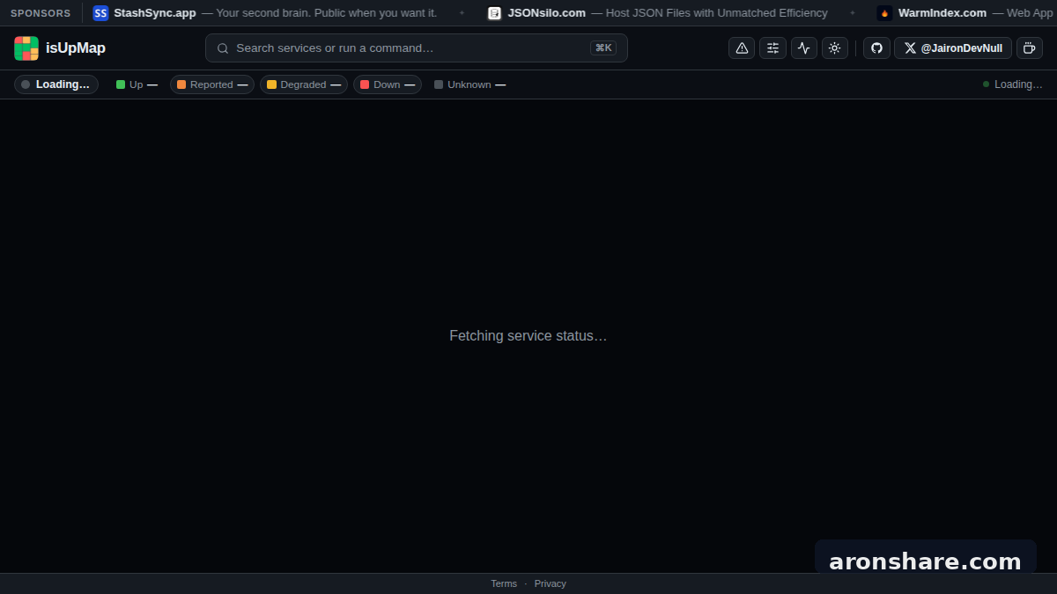1057x594 pixels.
Task: Focus the search services command field
Action: coord(417,48)
